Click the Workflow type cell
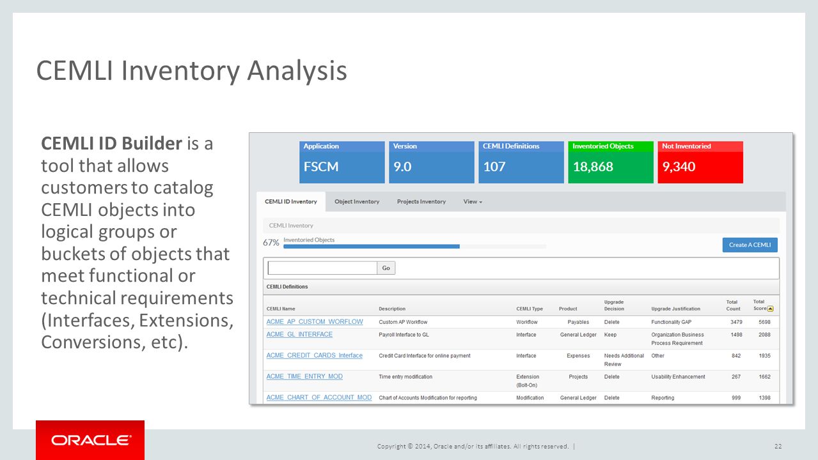 (527, 322)
